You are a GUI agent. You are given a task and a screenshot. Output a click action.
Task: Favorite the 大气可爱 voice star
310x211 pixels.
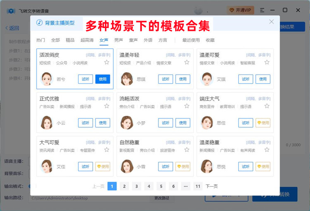(107, 150)
